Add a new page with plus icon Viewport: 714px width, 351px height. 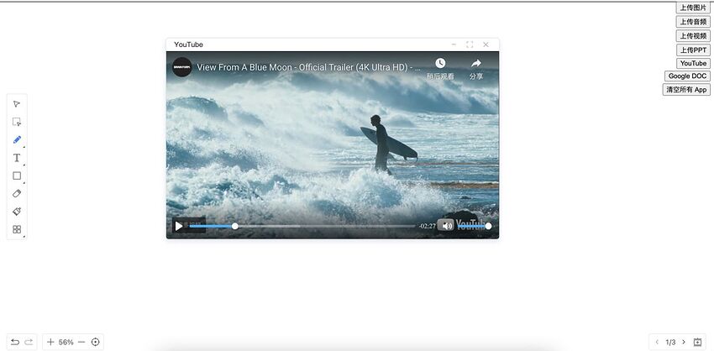click(697, 342)
